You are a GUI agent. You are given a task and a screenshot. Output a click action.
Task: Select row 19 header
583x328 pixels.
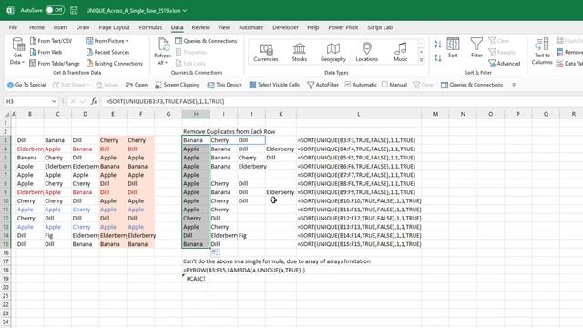(5, 279)
